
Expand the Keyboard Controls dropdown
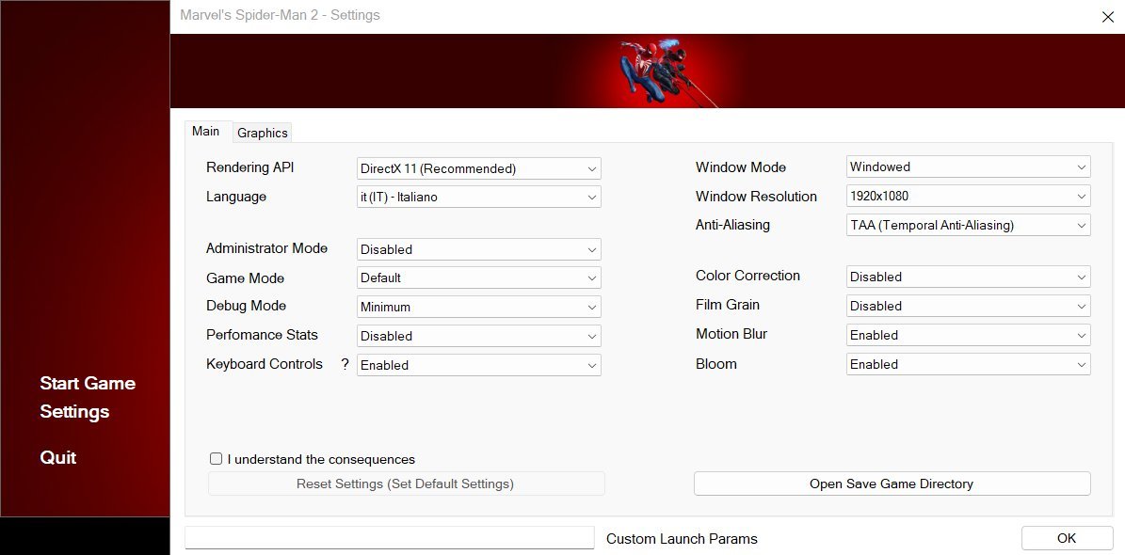pyautogui.click(x=478, y=365)
